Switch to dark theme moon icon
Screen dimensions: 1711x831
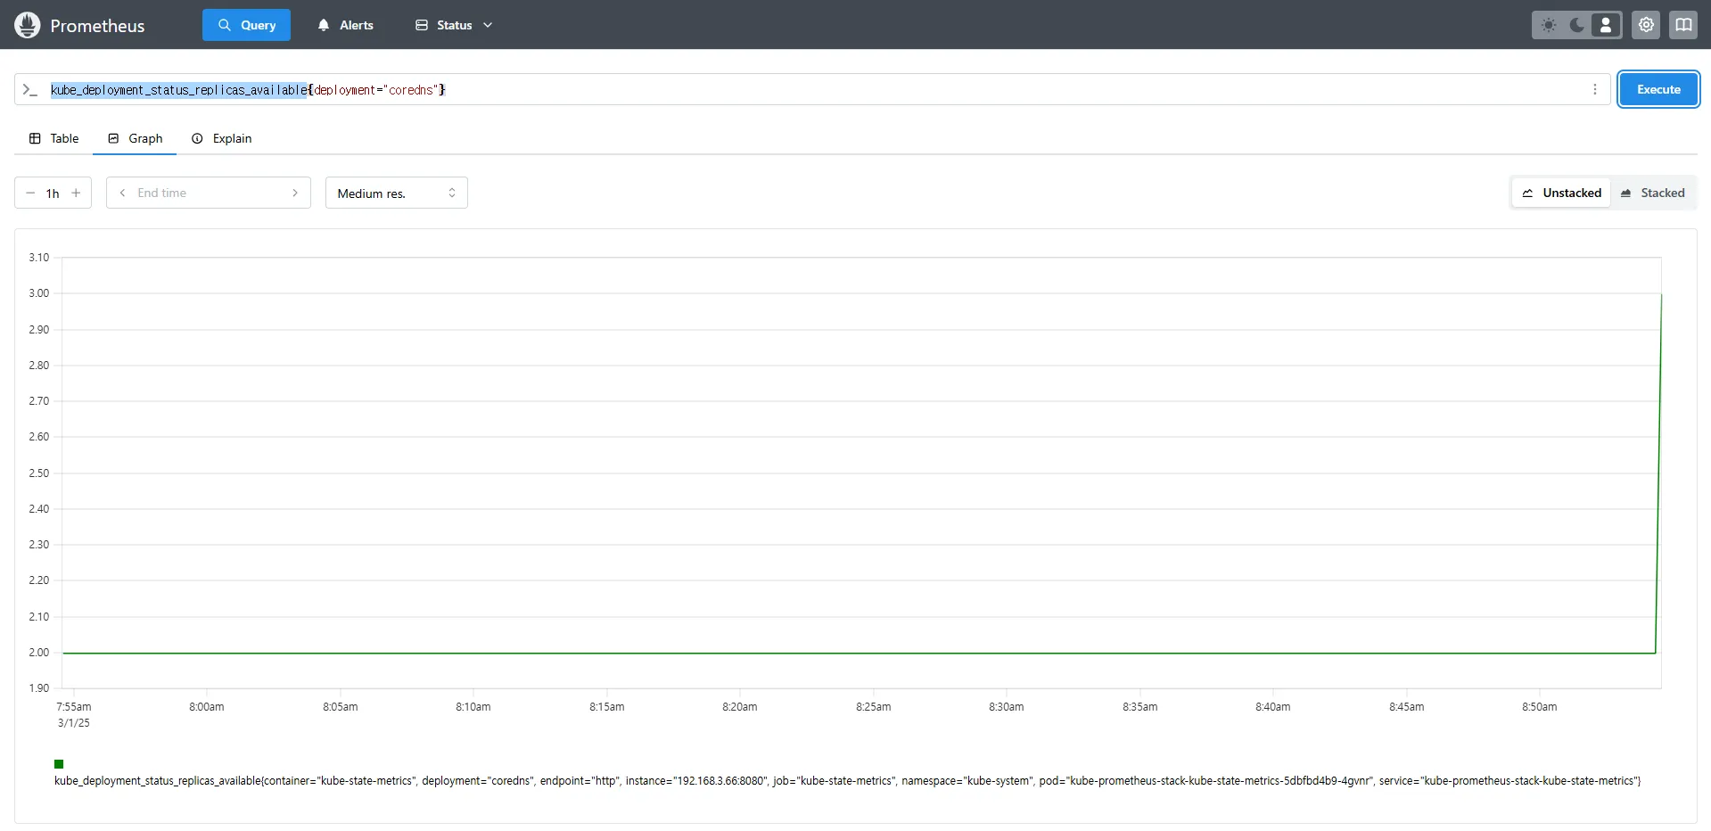[1577, 25]
